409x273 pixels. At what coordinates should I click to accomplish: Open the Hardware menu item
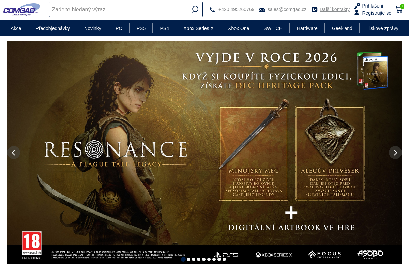click(x=307, y=28)
